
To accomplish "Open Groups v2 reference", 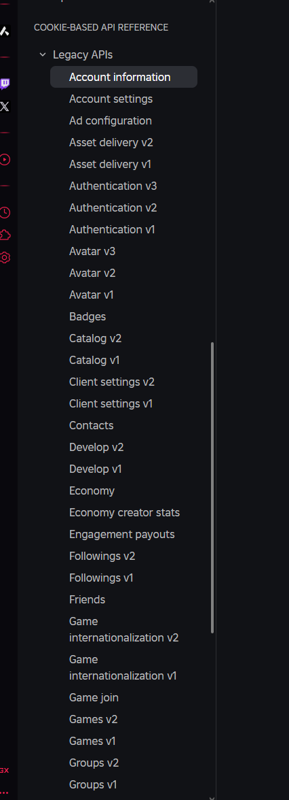I will [94, 763].
